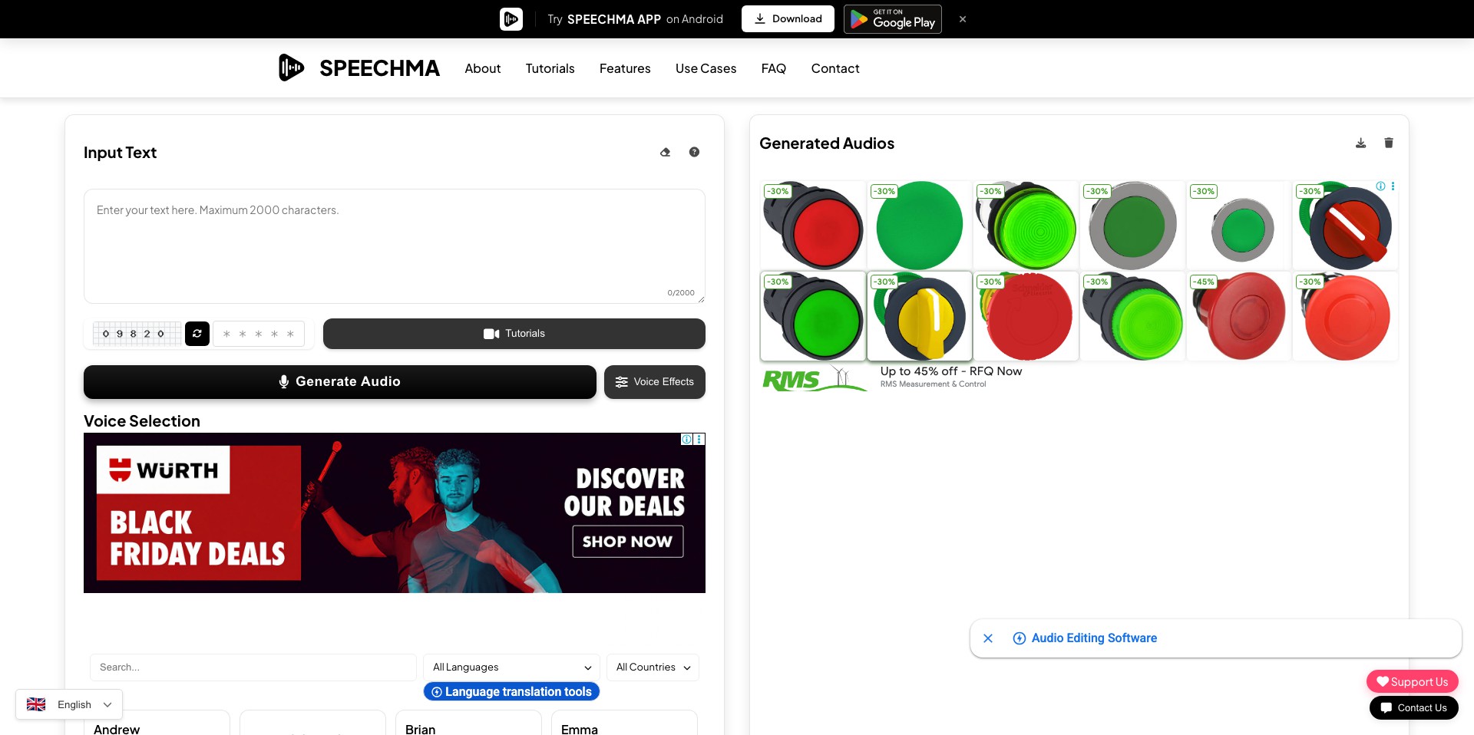
Task: Click the Shop Now ad button
Action: tap(627, 542)
